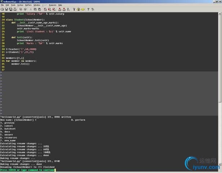Viewport: 222px width, 173px height.
Task: Click the Open file toolbar icon
Action: click(x=3, y=9)
